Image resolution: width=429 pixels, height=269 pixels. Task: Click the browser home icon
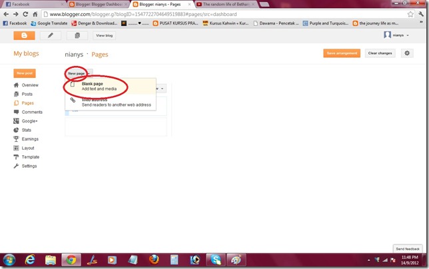[x=35, y=14]
